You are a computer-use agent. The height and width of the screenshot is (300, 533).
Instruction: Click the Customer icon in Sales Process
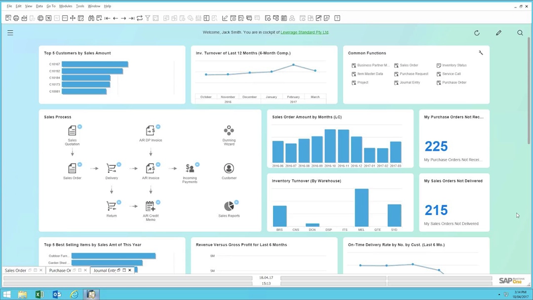(x=229, y=169)
